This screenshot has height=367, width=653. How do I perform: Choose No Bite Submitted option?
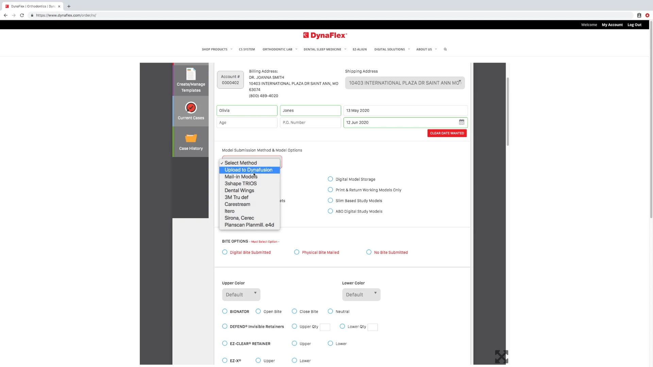369,252
